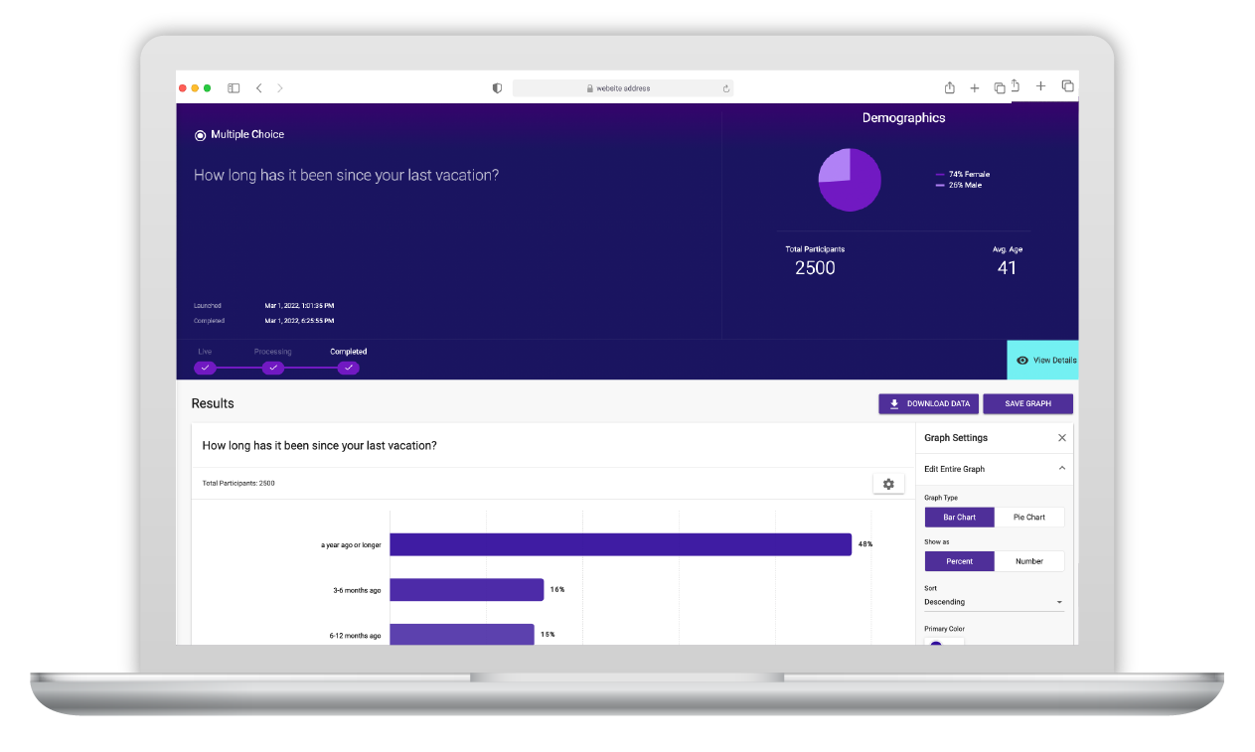
Task: Click the '74% Female' legend entry
Action: click(963, 175)
